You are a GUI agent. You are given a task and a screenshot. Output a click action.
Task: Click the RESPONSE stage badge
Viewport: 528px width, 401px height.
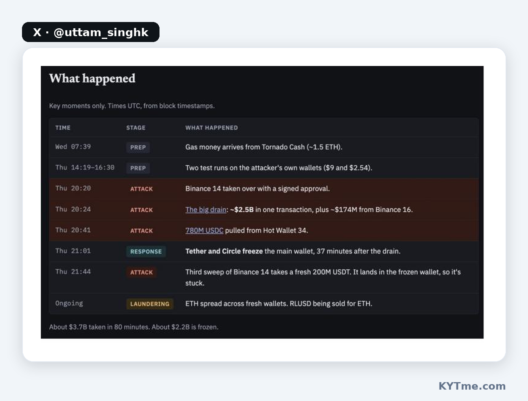146,252
